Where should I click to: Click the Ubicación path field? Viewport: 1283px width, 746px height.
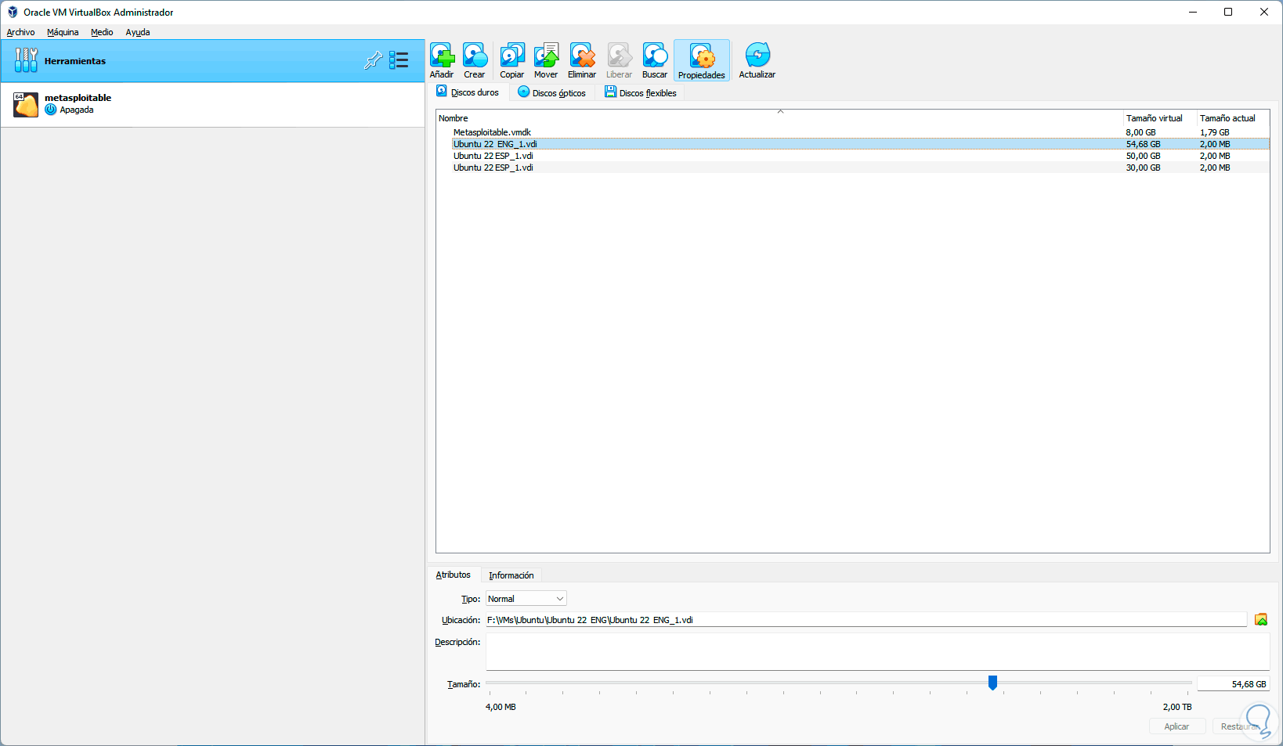[866, 620]
